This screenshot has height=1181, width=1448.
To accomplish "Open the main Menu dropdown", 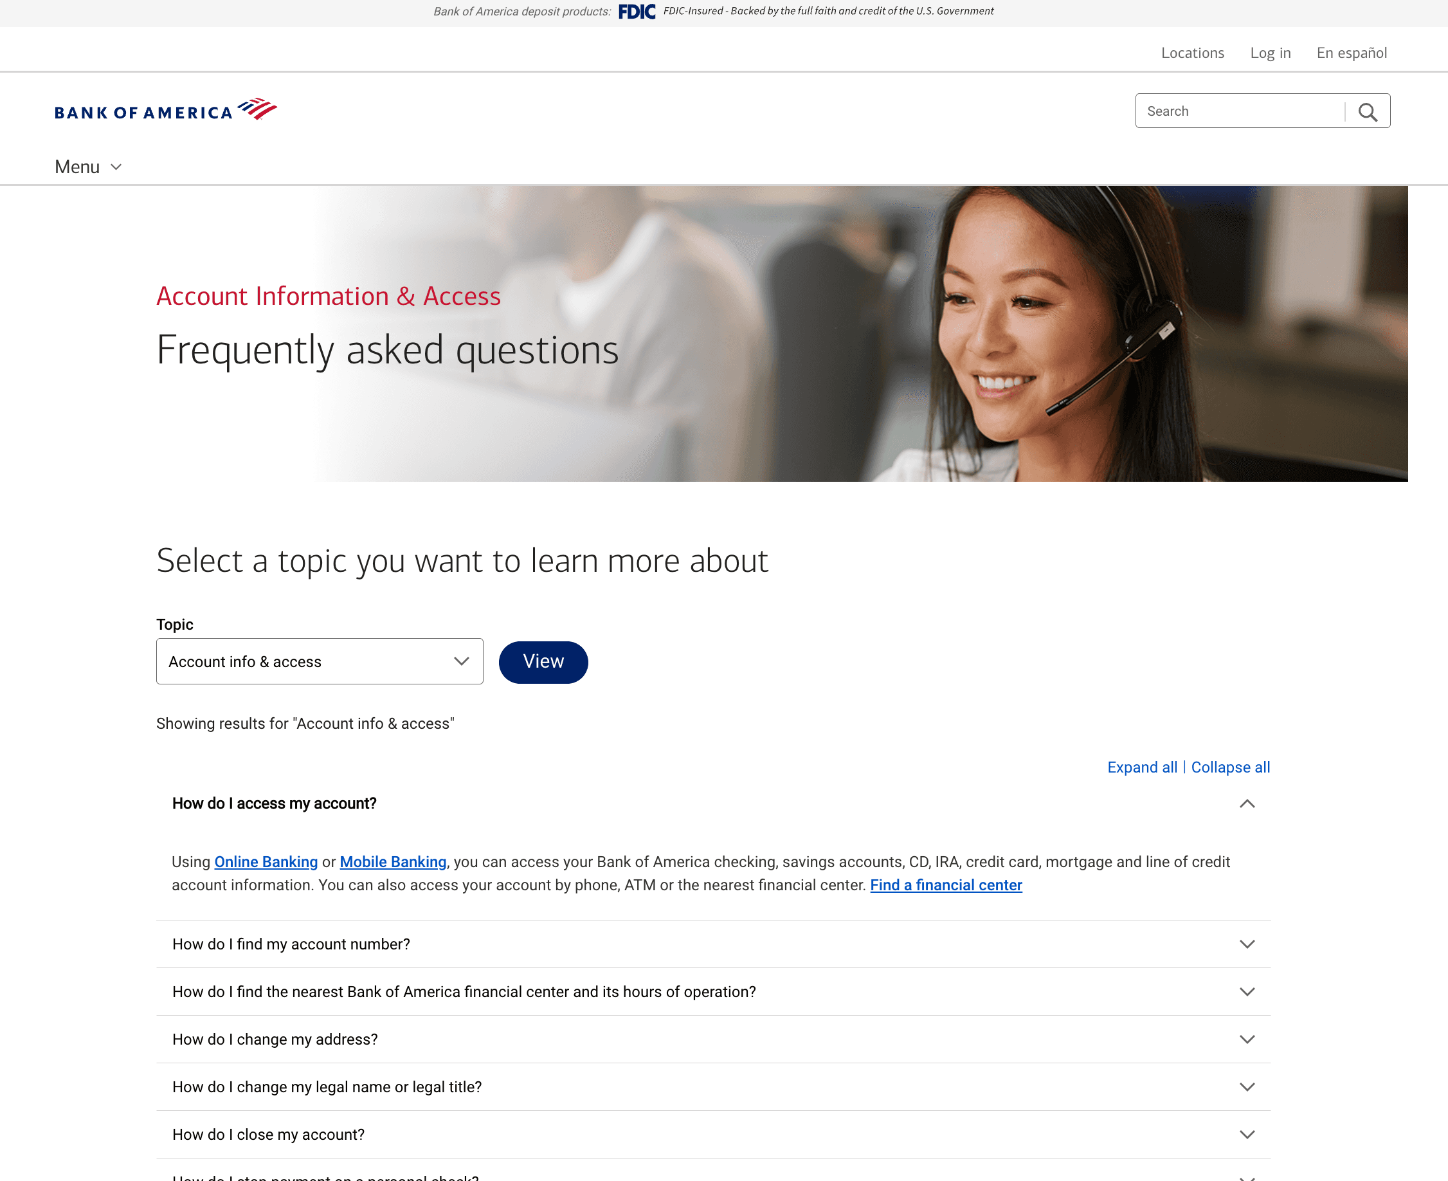I will (x=89, y=167).
